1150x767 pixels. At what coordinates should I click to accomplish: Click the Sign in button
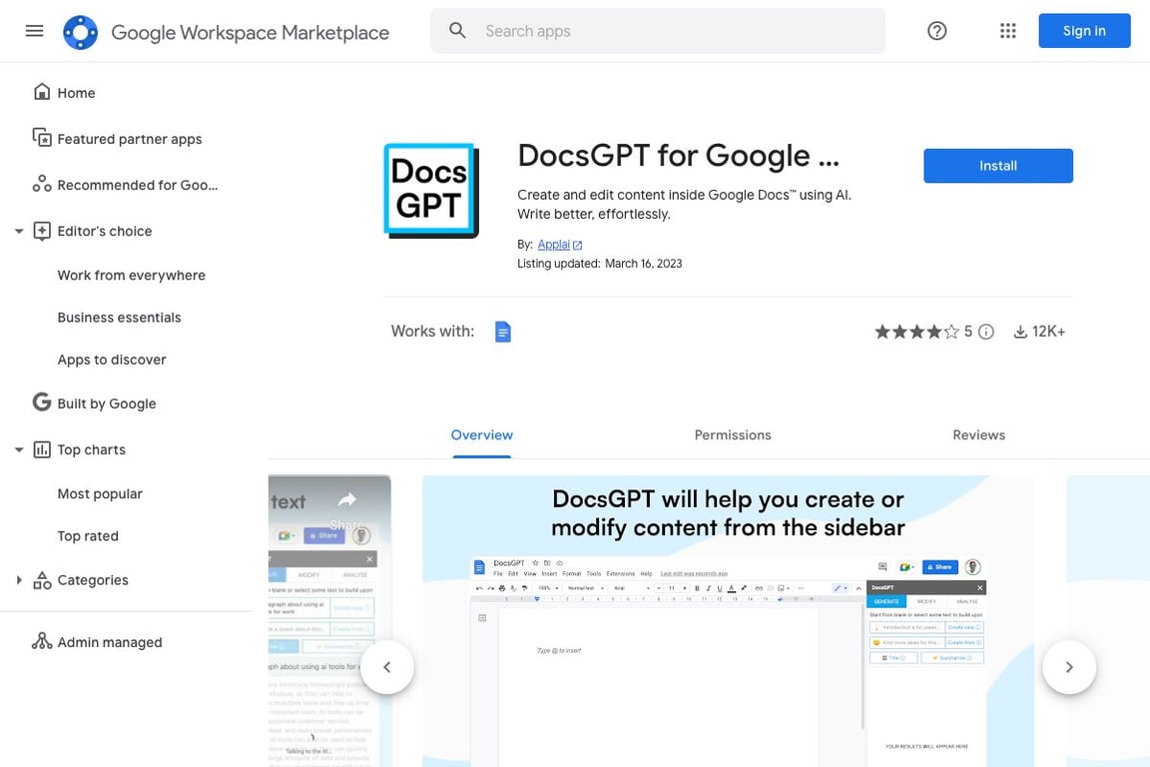[1084, 31]
